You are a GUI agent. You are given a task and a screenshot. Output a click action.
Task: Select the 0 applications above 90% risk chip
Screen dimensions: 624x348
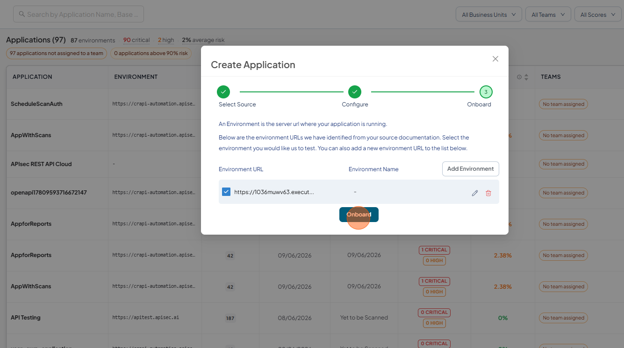tap(151, 53)
